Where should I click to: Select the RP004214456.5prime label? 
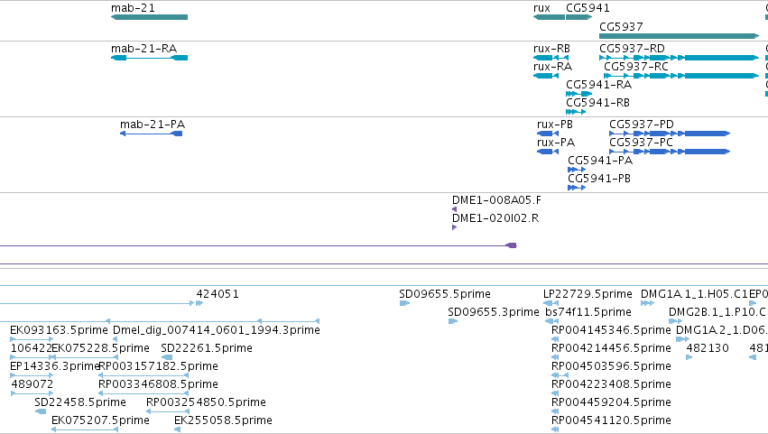click(x=611, y=348)
